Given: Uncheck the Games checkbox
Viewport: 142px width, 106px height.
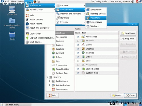Looking at the screenshot, I should 78,45.
